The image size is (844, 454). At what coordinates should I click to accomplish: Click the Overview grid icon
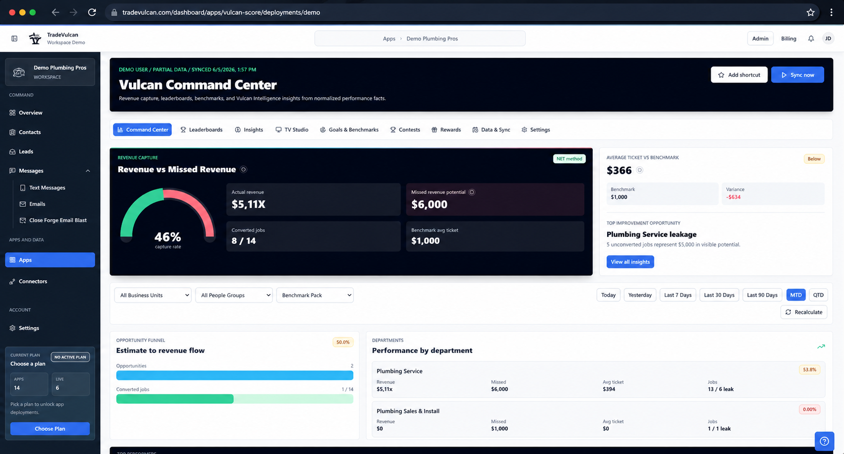point(12,113)
